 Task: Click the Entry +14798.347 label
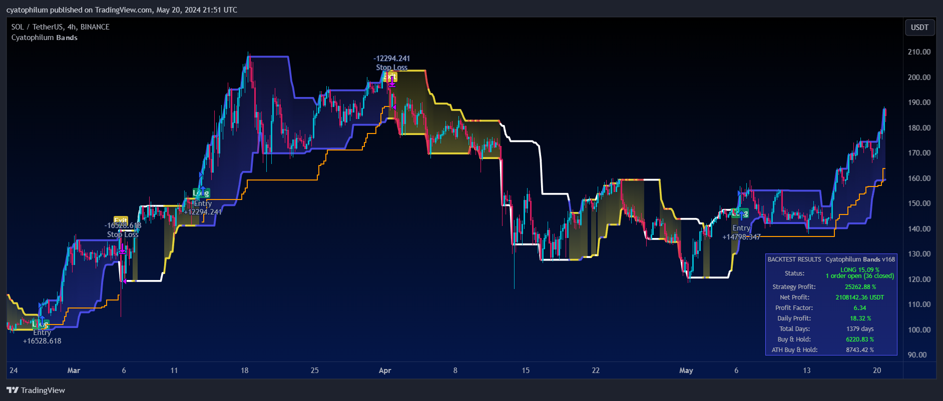741,232
